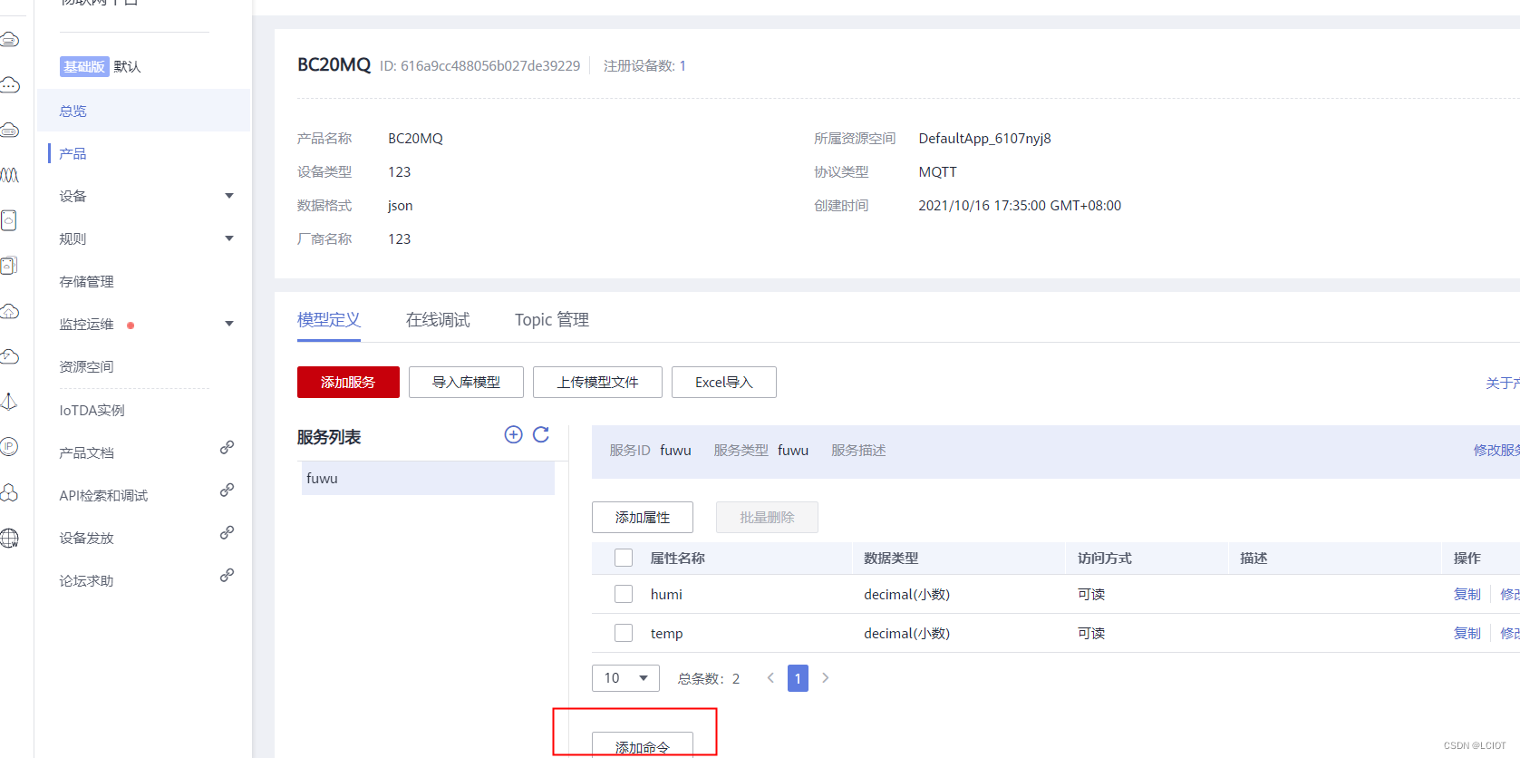Click decimal(小数) in humi row
The image size is (1520, 758).
point(907,595)
